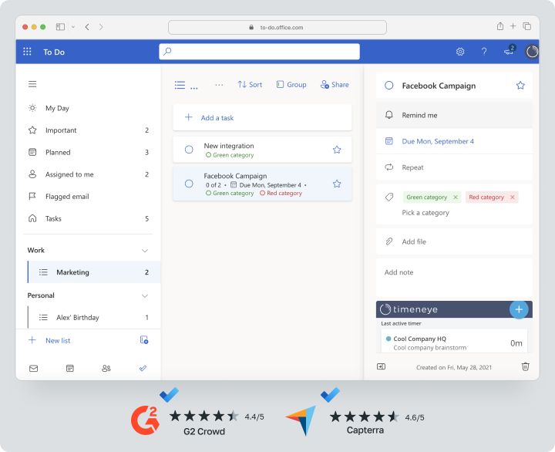Go to My Day in sidebar

click(57, 108)
